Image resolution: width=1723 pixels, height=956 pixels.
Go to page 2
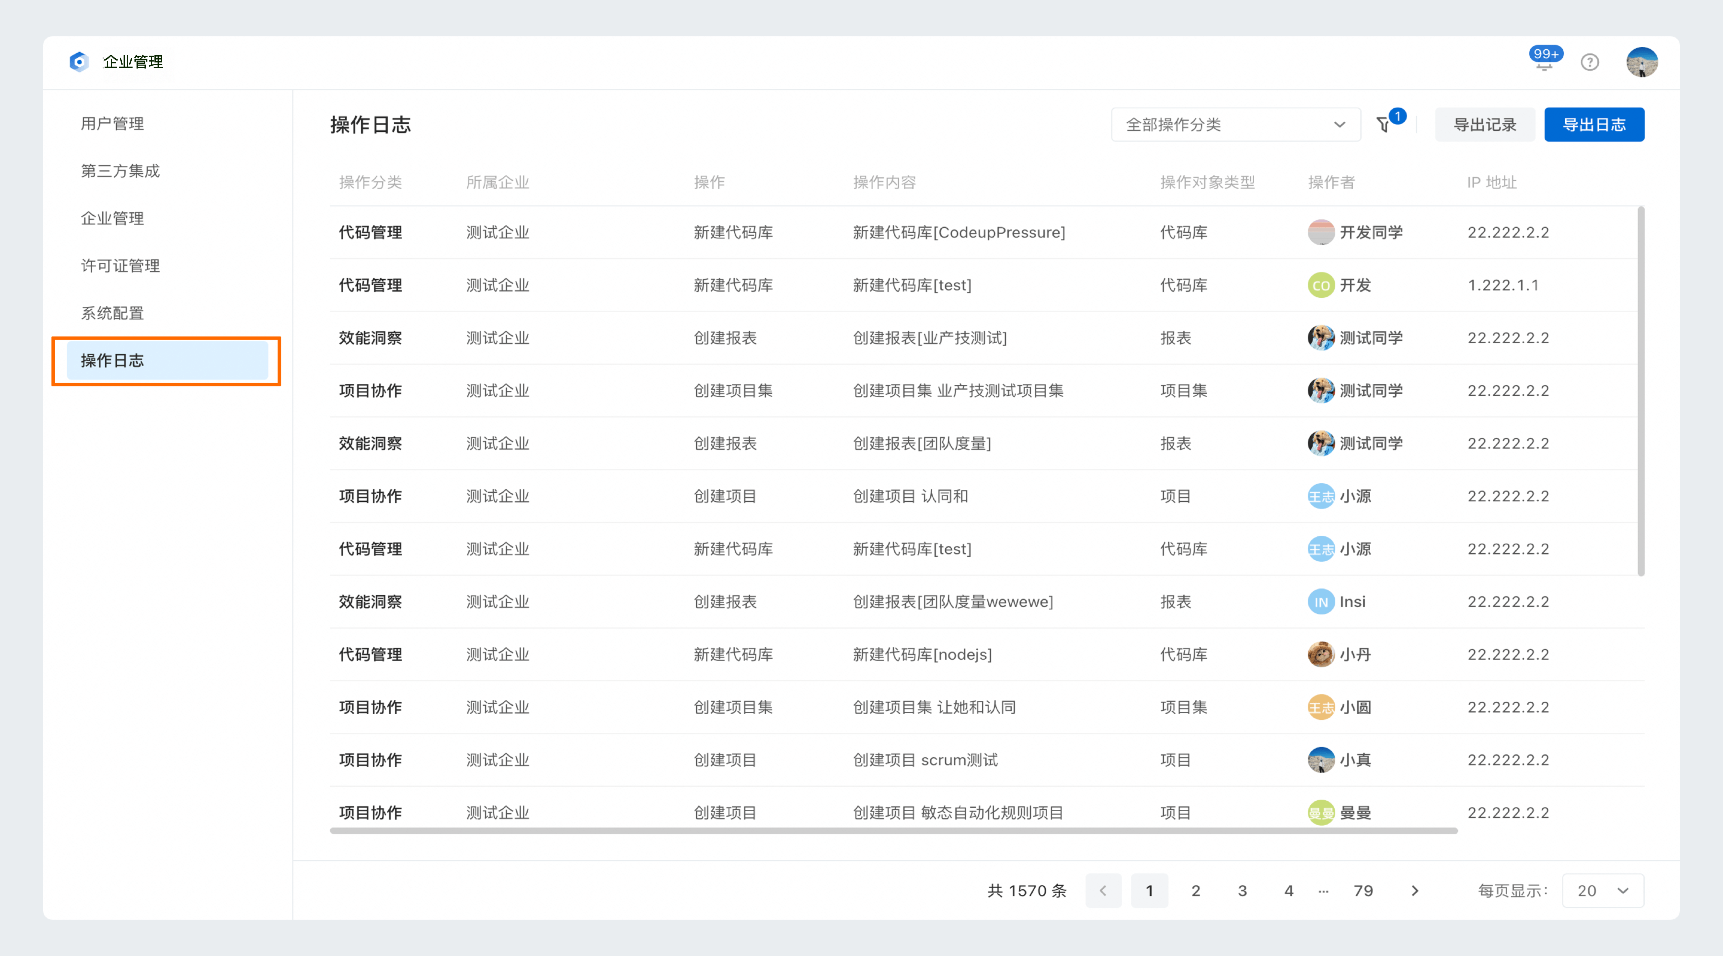tap(1196, 890)
